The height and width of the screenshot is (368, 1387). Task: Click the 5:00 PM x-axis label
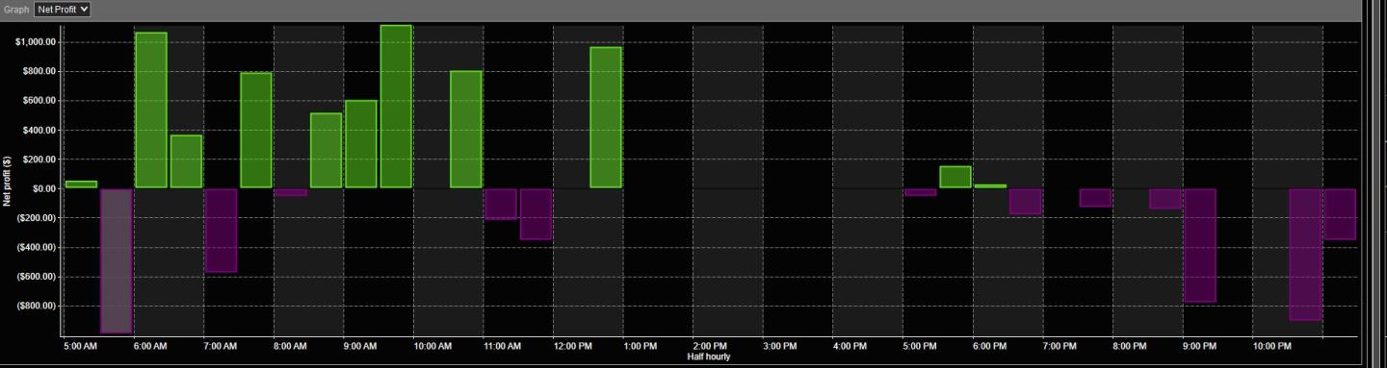click(x=920, y=345)
